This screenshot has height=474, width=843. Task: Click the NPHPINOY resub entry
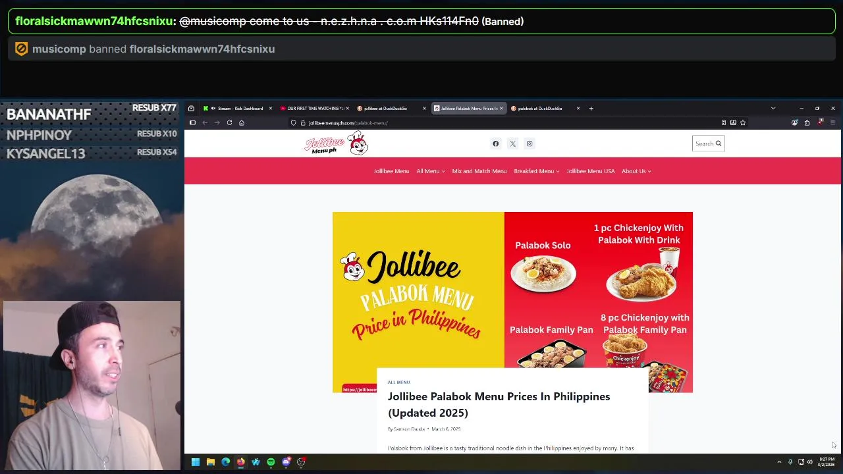coord(92,134)
